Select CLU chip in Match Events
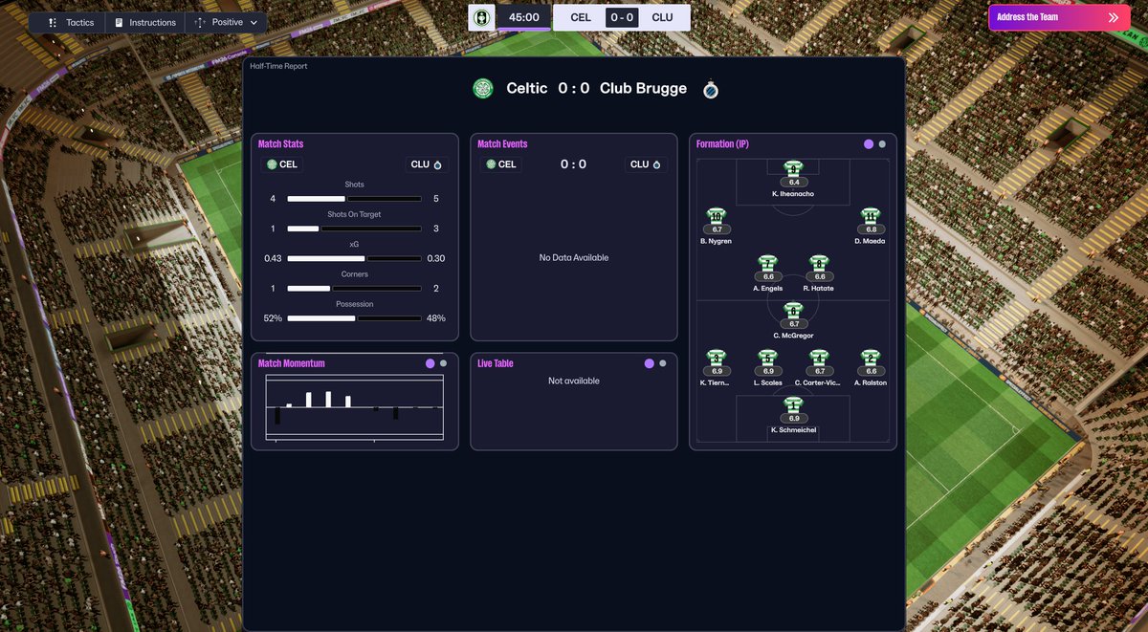The image size is (1148, 632). point(646,164)
